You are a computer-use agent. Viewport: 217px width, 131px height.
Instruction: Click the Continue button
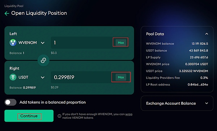(x=29, y=116)
